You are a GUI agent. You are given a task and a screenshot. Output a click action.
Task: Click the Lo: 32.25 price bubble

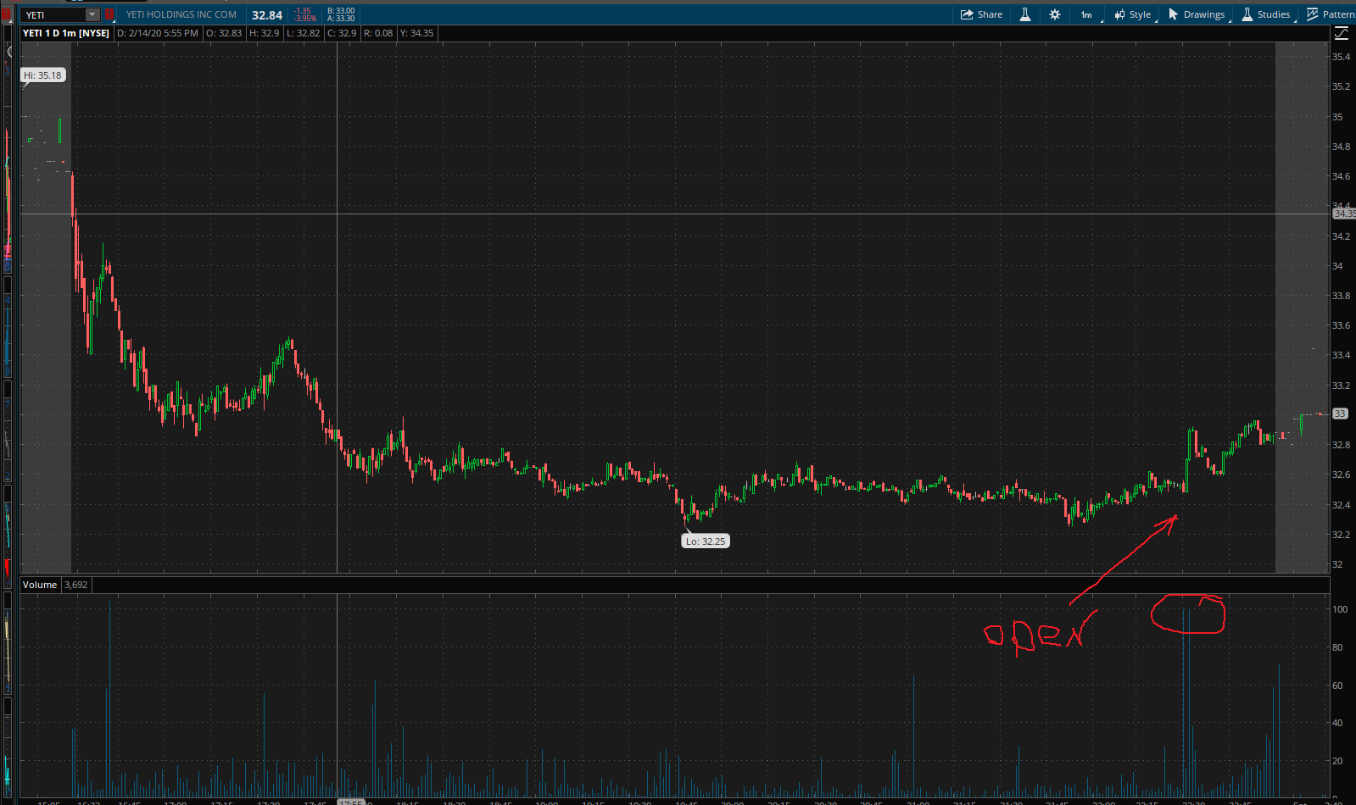[706, 541]
